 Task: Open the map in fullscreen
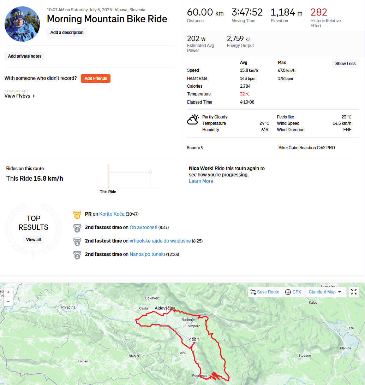pos(354,292)
